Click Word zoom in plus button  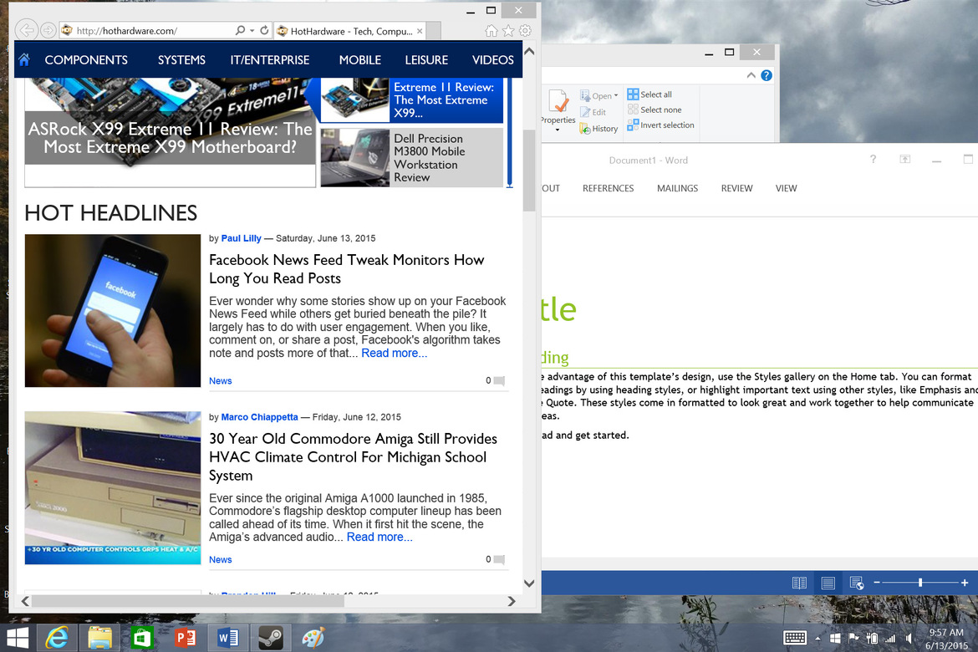point(965,583)
